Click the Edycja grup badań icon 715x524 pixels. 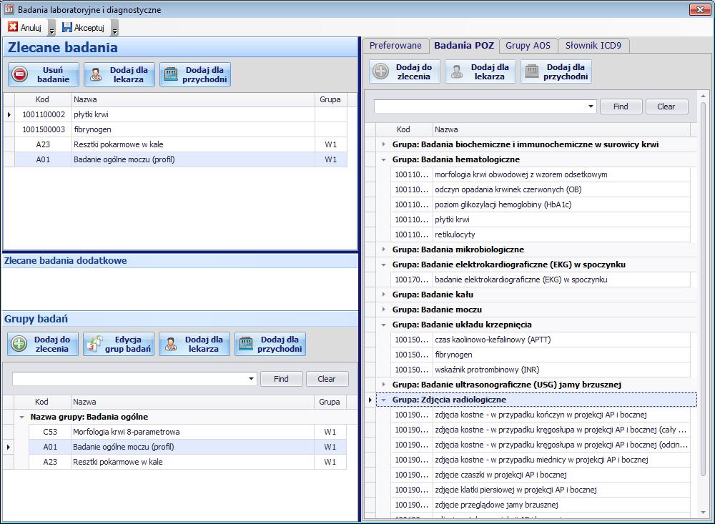[x=94, y=344]
